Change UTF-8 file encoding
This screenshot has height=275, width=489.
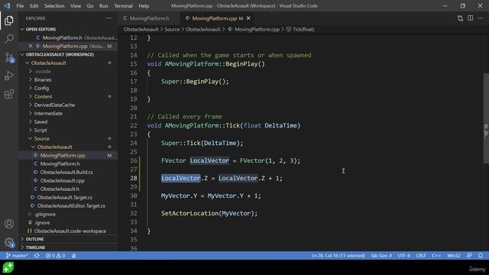click(404, 255)
